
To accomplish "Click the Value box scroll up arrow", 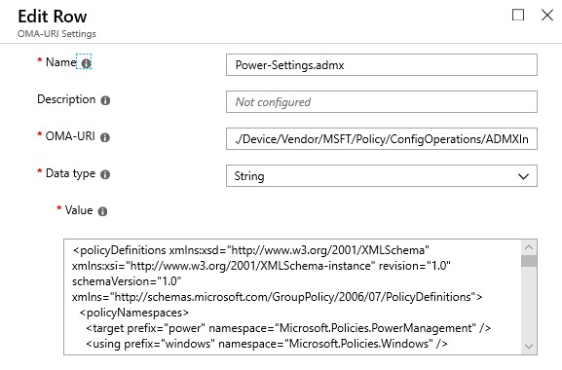I will click(x=529, y=247).
